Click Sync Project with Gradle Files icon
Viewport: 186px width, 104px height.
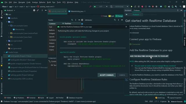(x=169, y=7)
